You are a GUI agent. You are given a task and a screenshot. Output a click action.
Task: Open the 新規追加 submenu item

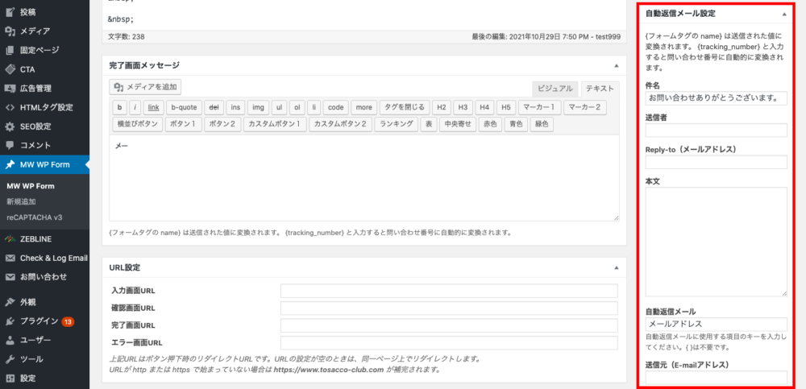21,201
